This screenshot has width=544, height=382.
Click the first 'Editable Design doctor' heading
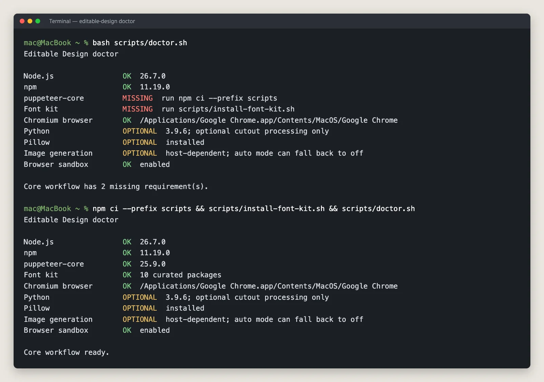(71, 54)
